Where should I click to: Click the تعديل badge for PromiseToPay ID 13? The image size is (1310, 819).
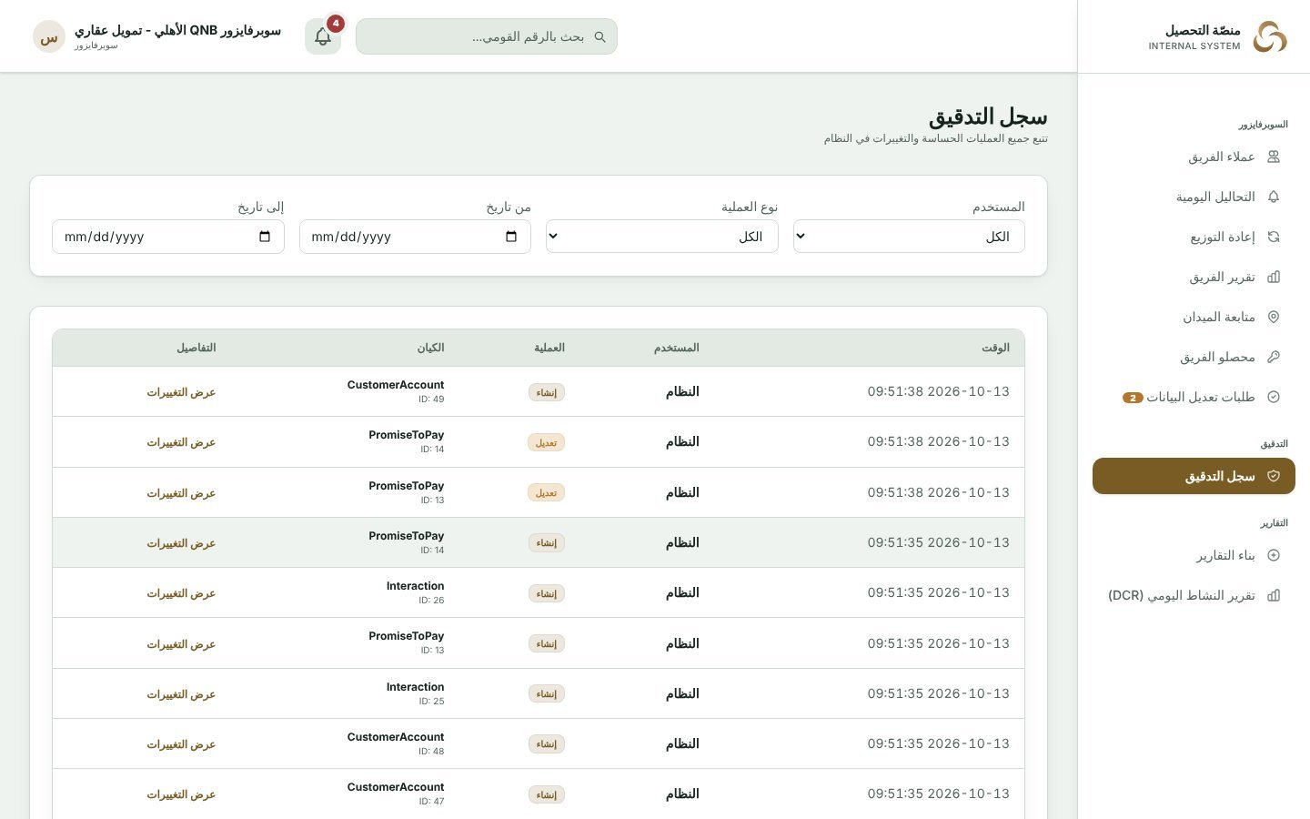click(x=547, y=492)
